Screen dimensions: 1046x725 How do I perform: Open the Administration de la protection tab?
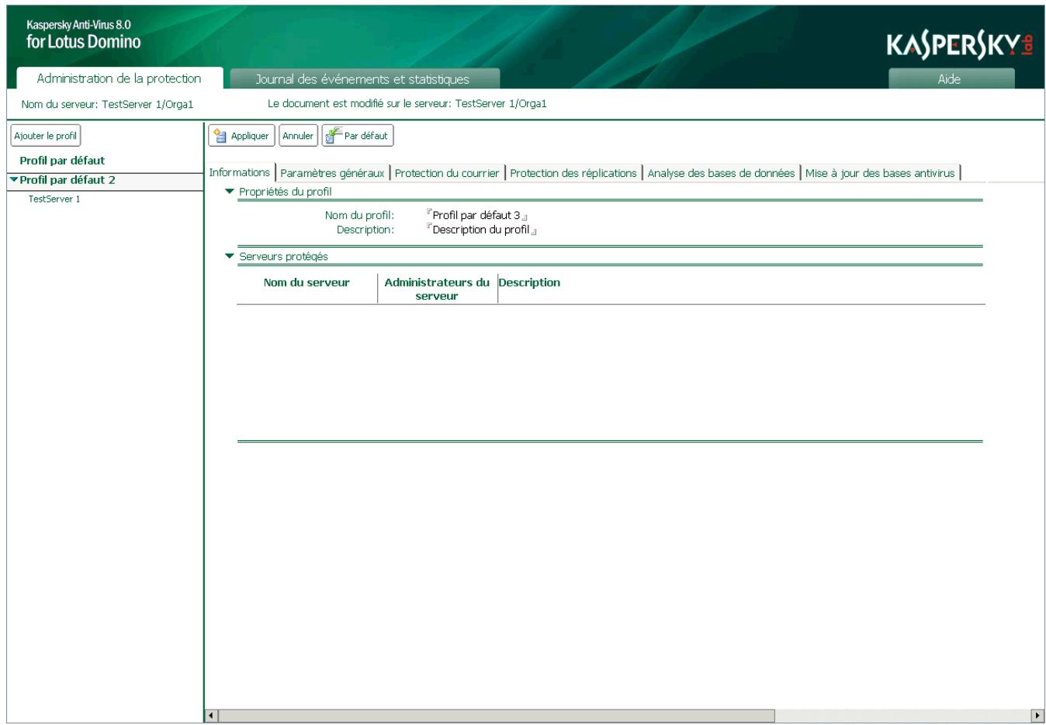[x=119, y=78]
